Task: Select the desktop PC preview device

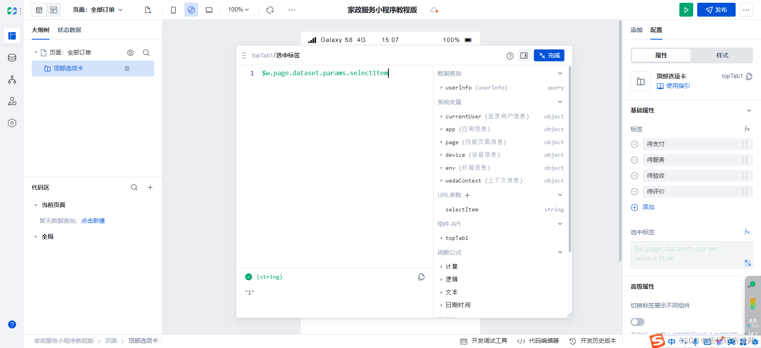Action: point(209,10)
